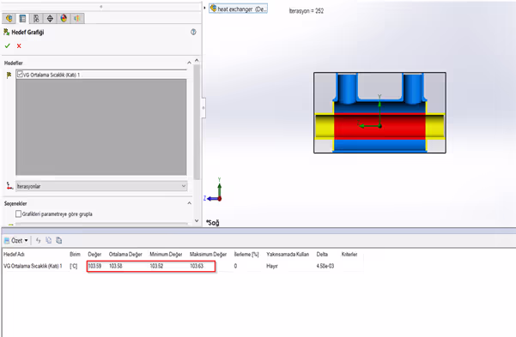Click the Hedef Grafiği title icon

(6, 32)
